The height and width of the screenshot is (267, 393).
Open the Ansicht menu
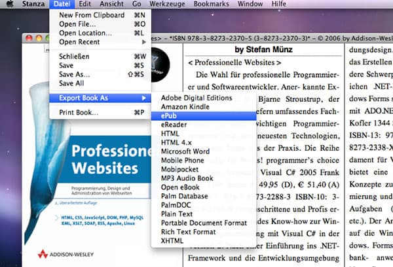point(111,4)
